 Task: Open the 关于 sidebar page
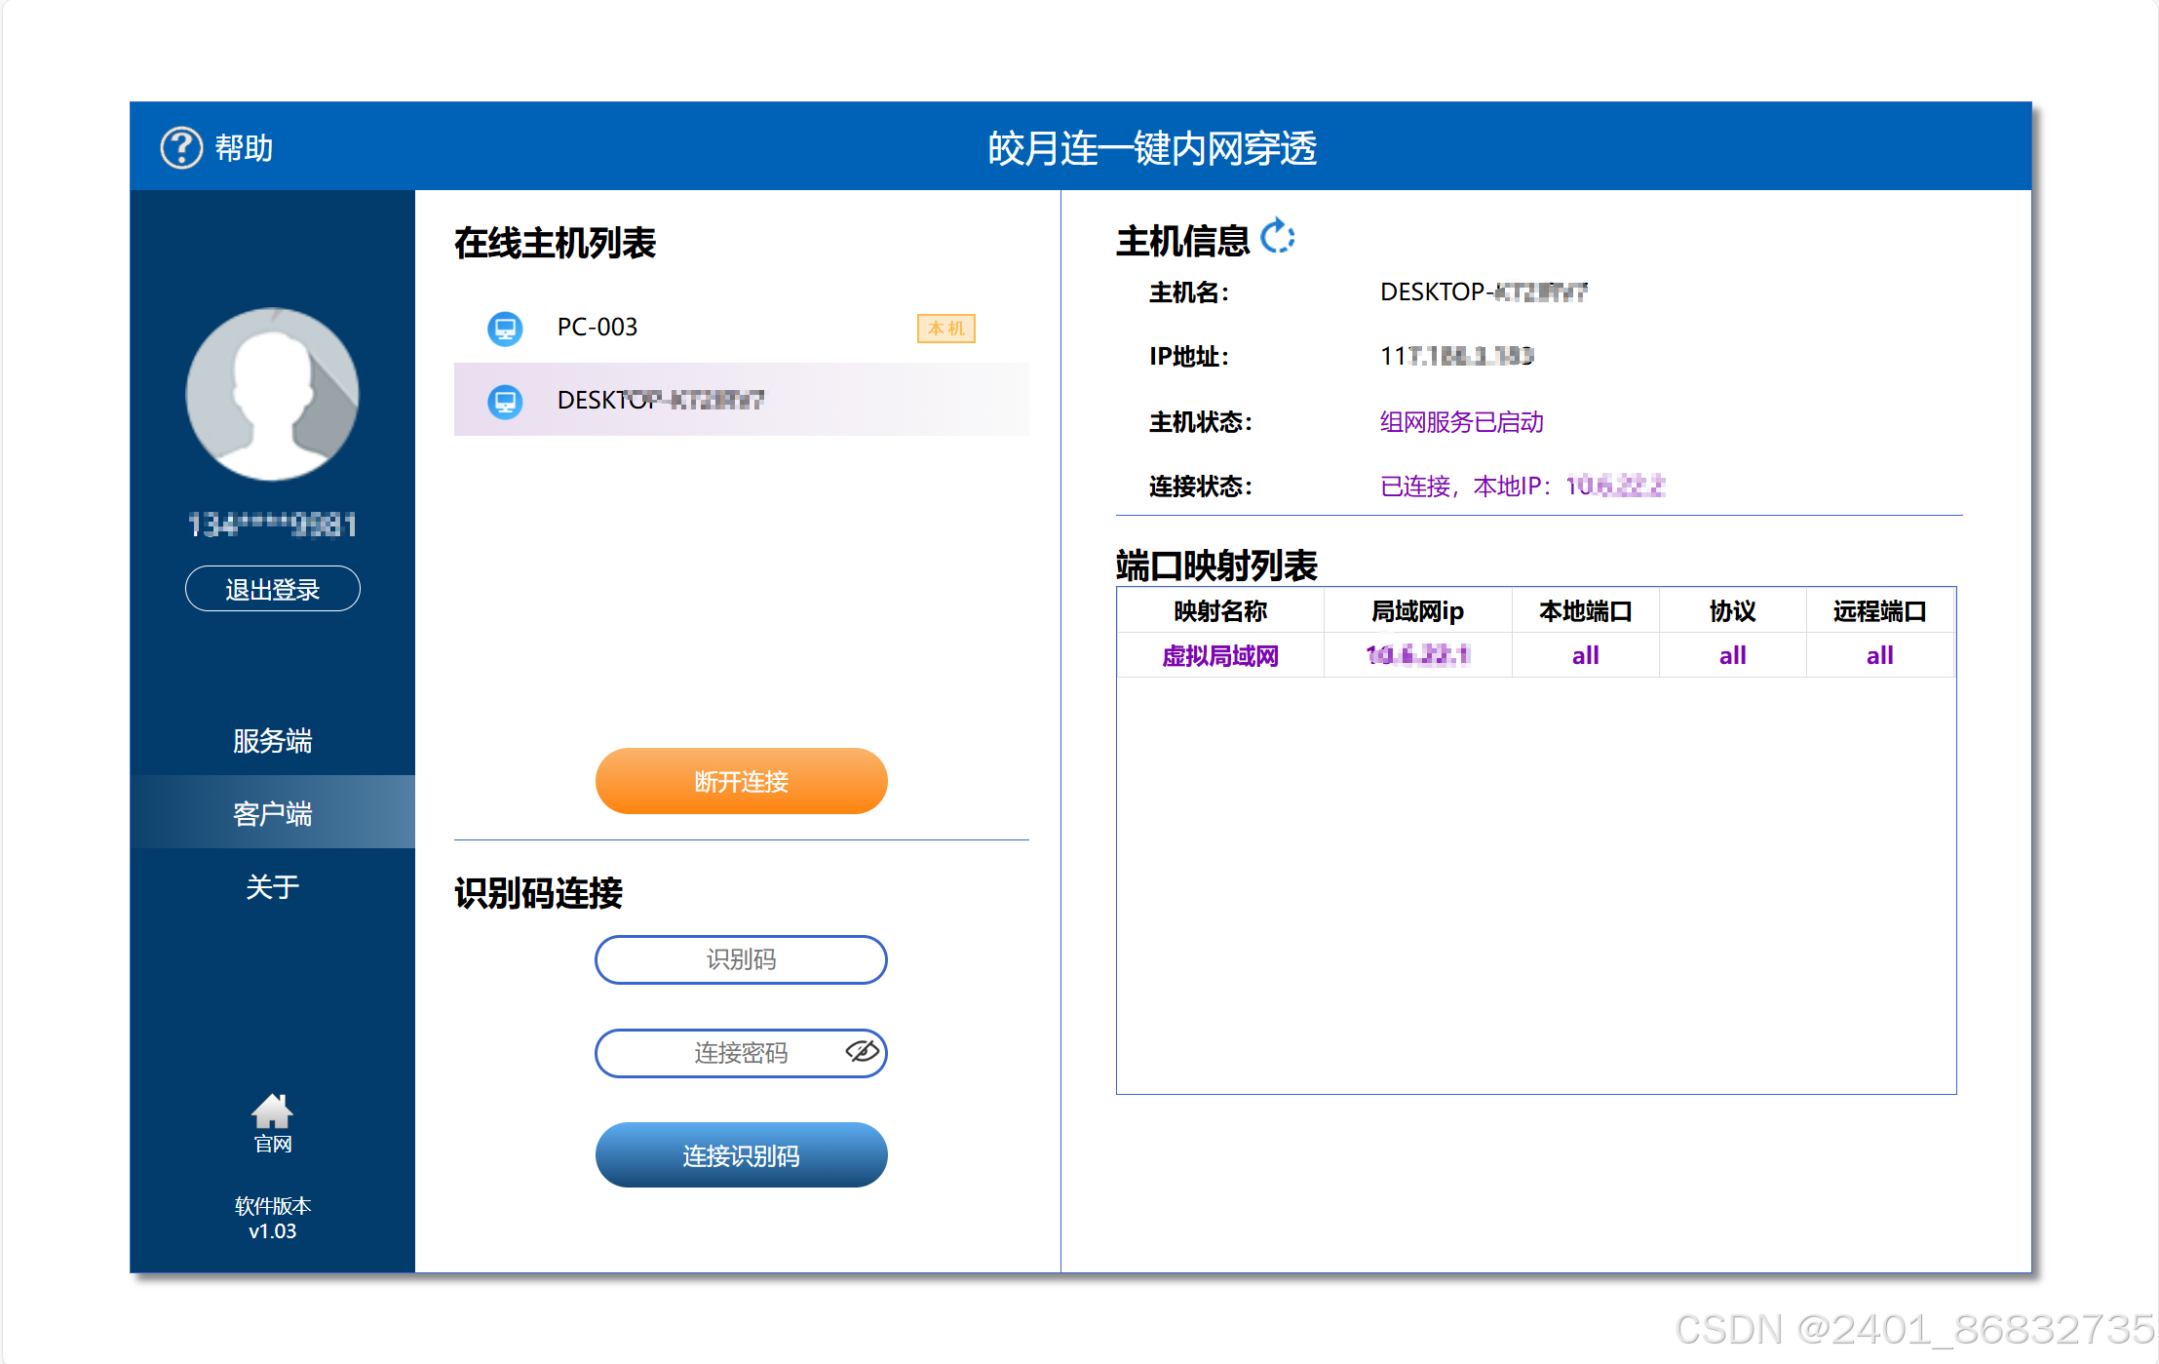coord(272,886)
